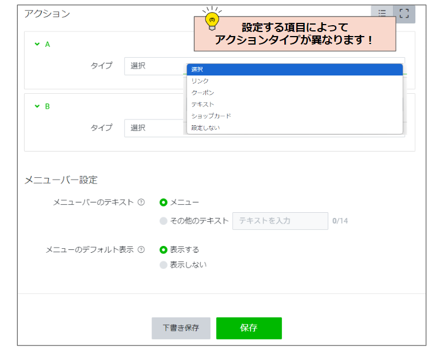
Task: Click the fullscreen expand icon
Action: click(x=404, y=14)
